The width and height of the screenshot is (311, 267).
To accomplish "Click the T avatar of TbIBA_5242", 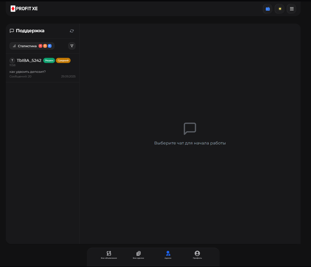I will coord(12,60).
